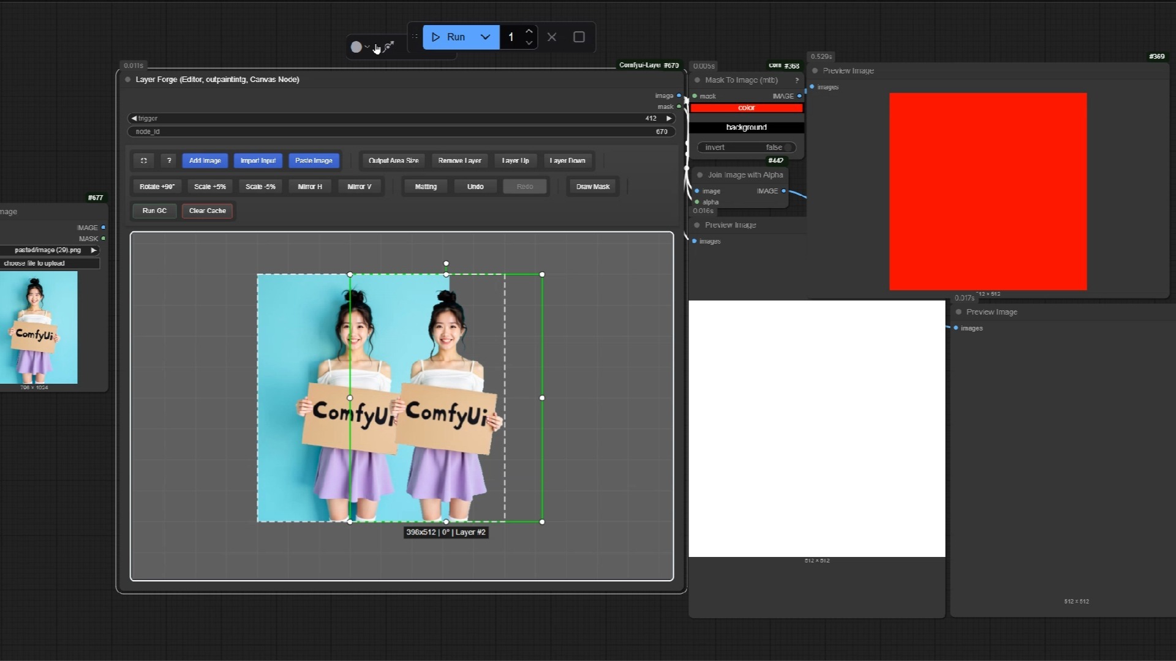Viewport: 1176px width, 661px height.
Task: Click the right arrow on the trigger widget
Action: click(668, 118)
